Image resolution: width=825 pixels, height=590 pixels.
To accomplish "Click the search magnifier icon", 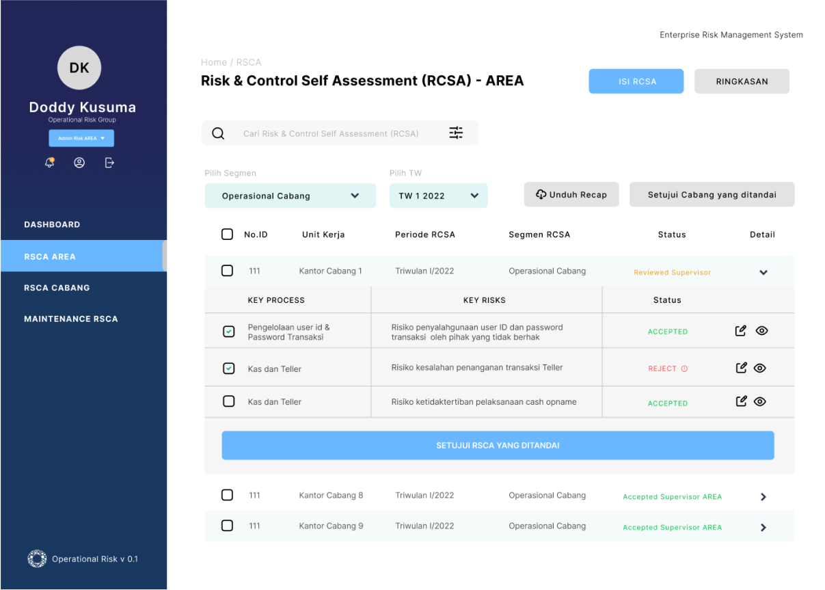I will 218,133.
